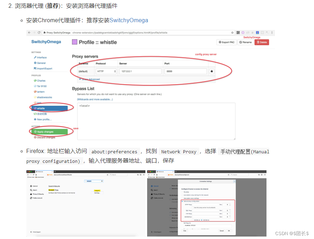Click the wrench icon beside Interface
This screenshot has width=314, height=239.
pyautogui.click(x=35, y=57)
